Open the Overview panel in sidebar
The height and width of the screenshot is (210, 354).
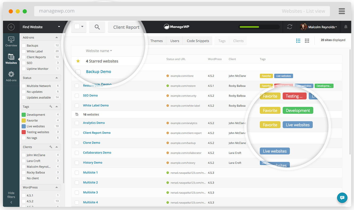[x=11, y=41]
